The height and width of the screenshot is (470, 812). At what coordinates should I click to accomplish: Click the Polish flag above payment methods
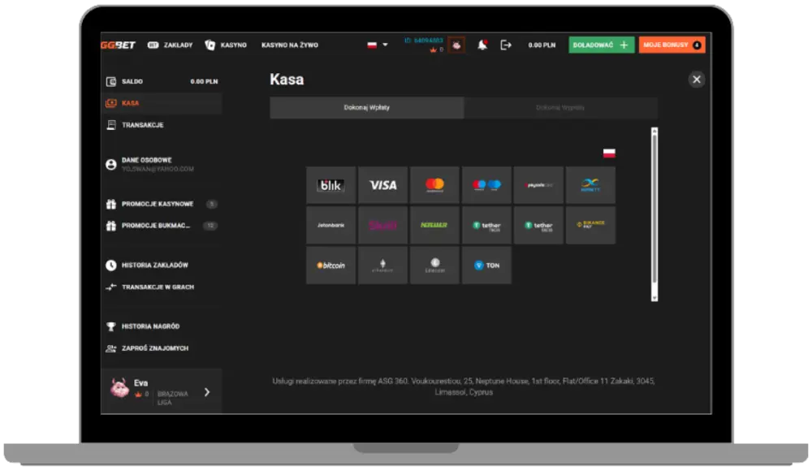coord(609,153)
